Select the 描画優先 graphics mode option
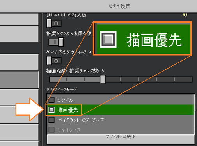This screenshot has width=197, height=146. click(121, 110)
